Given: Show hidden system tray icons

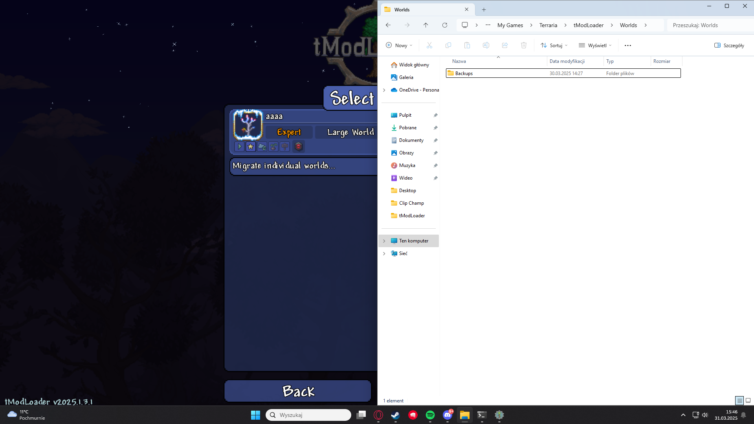Looking at the screenshot, I should pos(683,415).
